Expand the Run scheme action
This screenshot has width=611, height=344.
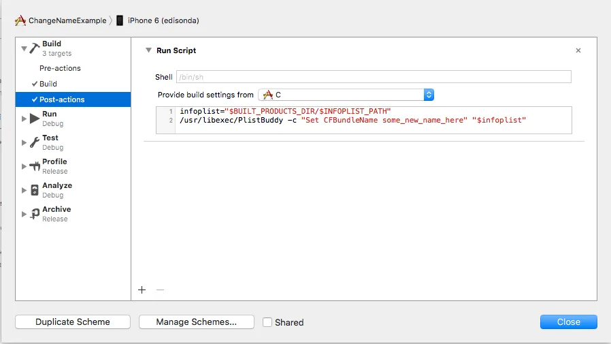[24, 119]
